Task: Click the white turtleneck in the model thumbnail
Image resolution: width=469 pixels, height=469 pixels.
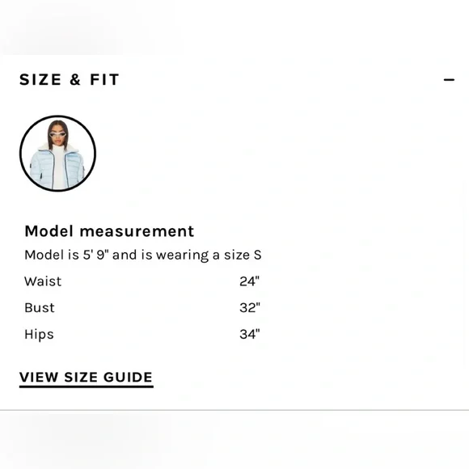Action: click(58, 167)
